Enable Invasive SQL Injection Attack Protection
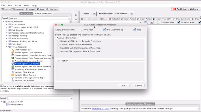 coord(58,51)
